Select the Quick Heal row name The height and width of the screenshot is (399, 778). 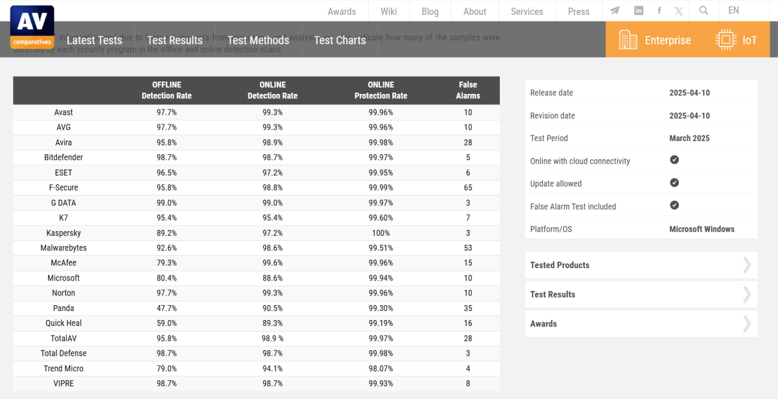pyautogui.click(x=64, y=323)
